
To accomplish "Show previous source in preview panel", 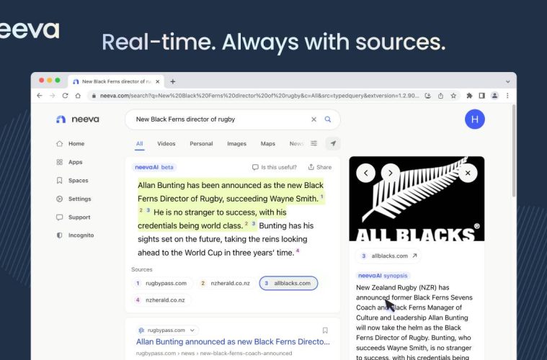I will coord(366,173).
